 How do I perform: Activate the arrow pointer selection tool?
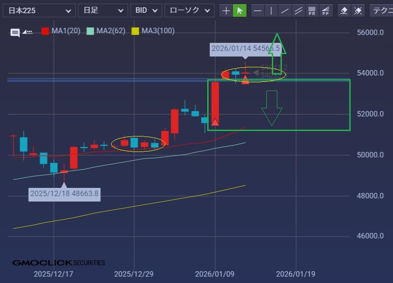point(240,10)
